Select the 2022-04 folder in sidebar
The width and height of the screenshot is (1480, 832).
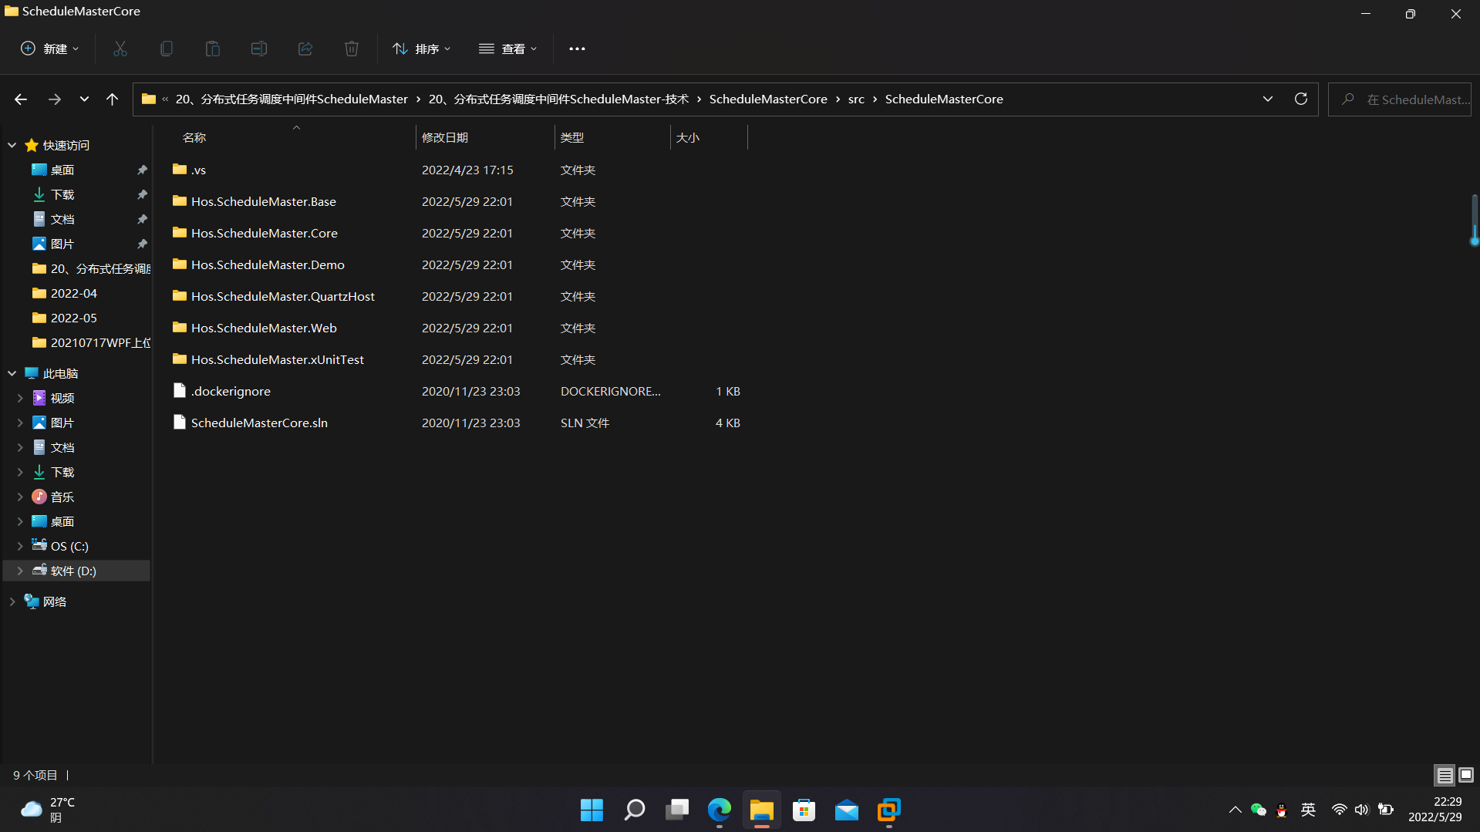coord(73,293)
